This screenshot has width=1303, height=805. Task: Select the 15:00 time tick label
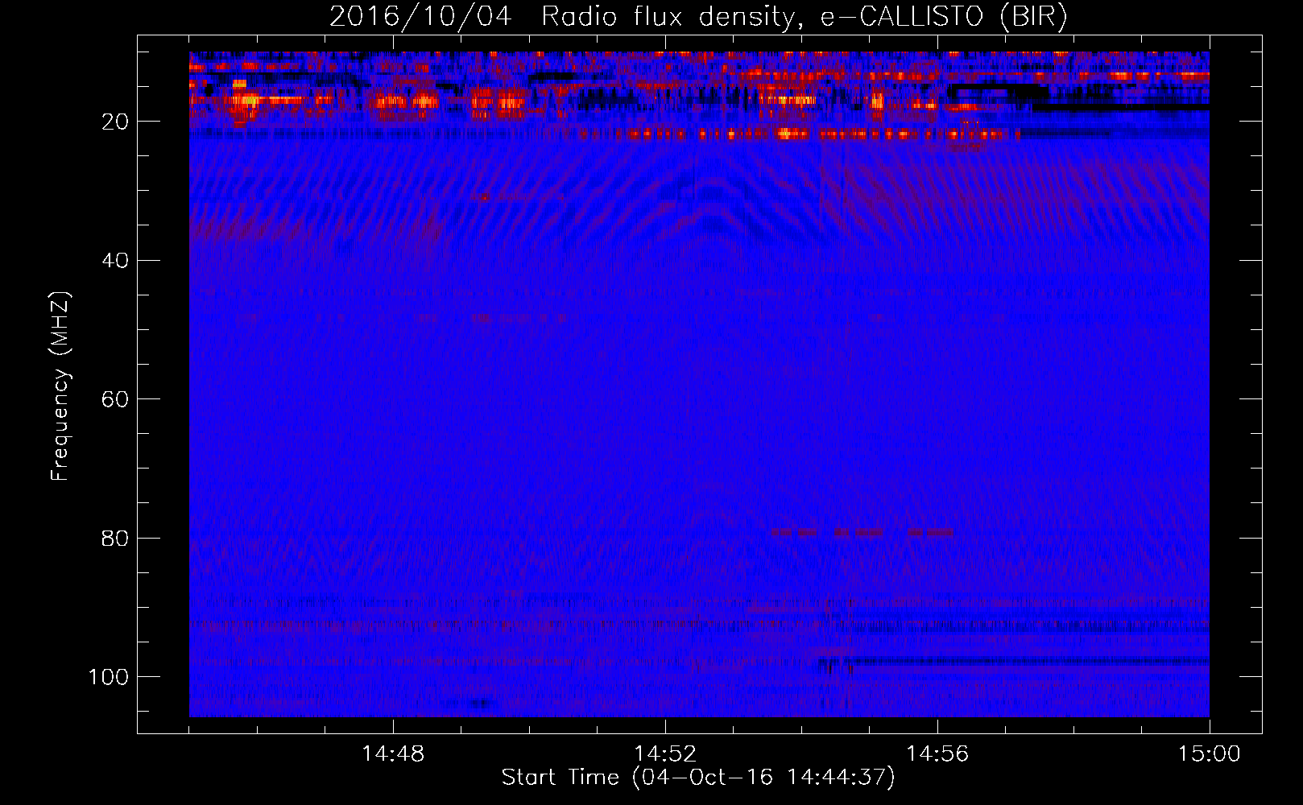[1210, 754]
